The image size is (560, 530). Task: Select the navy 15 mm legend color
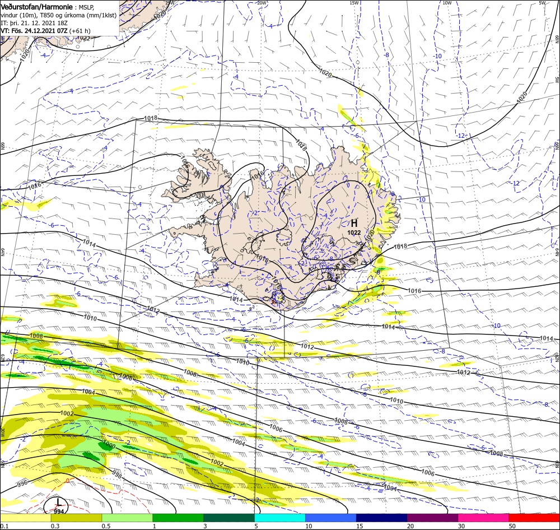coord(382,518)
